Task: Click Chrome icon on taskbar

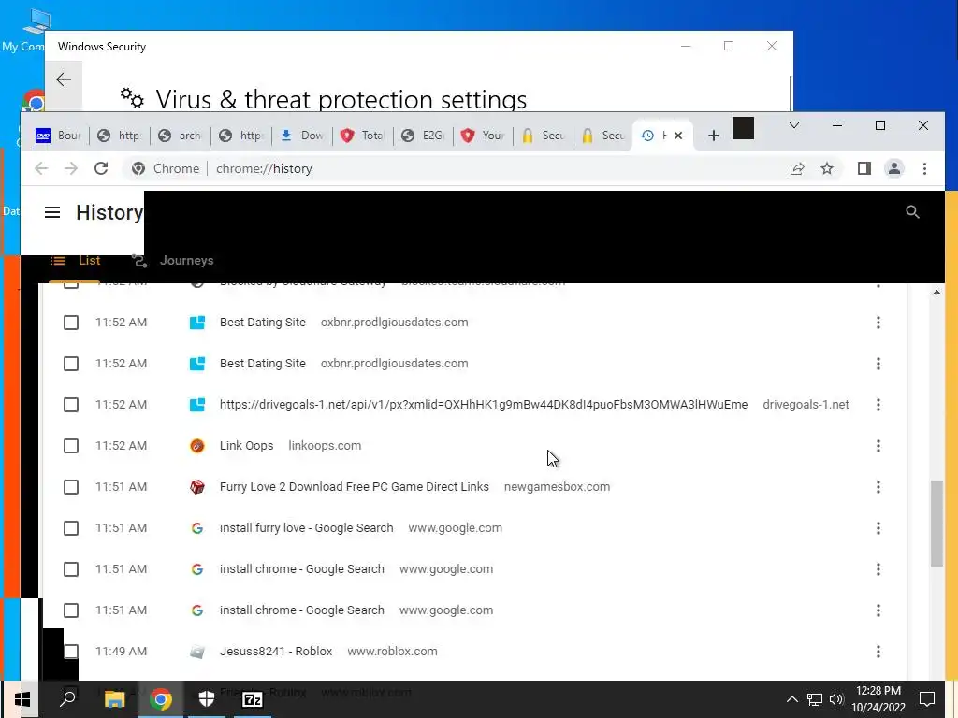Action: pyautogui.click(x=161, y=699)
